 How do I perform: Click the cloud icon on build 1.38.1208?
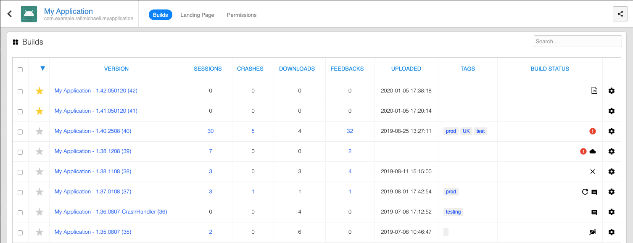[593, 151]
